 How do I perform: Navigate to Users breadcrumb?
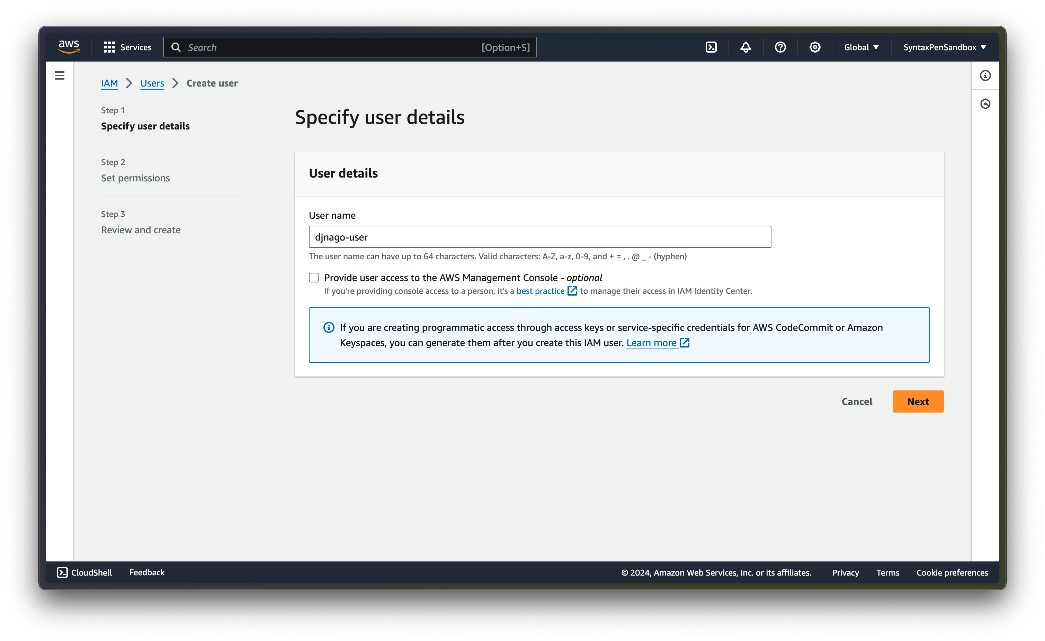coord(152,83)
